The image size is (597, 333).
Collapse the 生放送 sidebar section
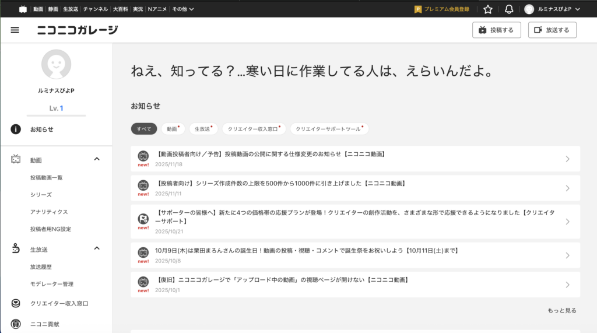click(97, 248)
